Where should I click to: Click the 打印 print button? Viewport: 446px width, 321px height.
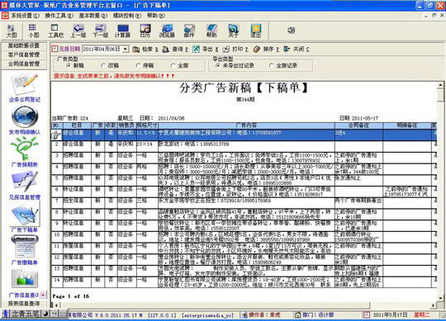pyautogui.click(x=235, y=50)
